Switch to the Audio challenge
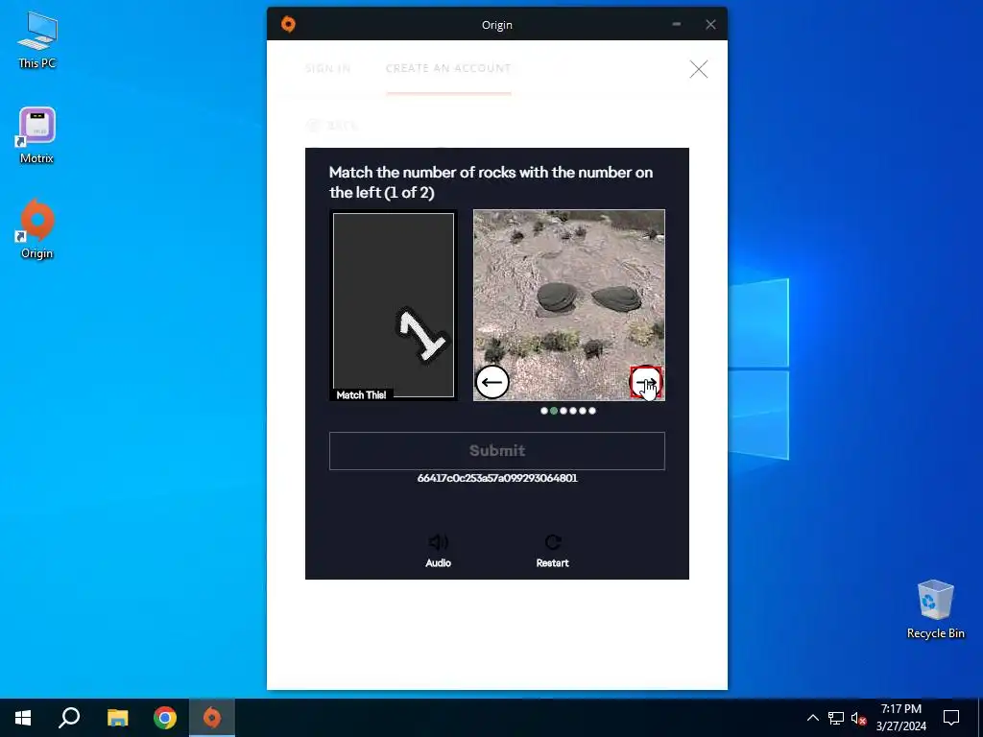Screen dimensions: 983x737 click(x=438, y=550)
